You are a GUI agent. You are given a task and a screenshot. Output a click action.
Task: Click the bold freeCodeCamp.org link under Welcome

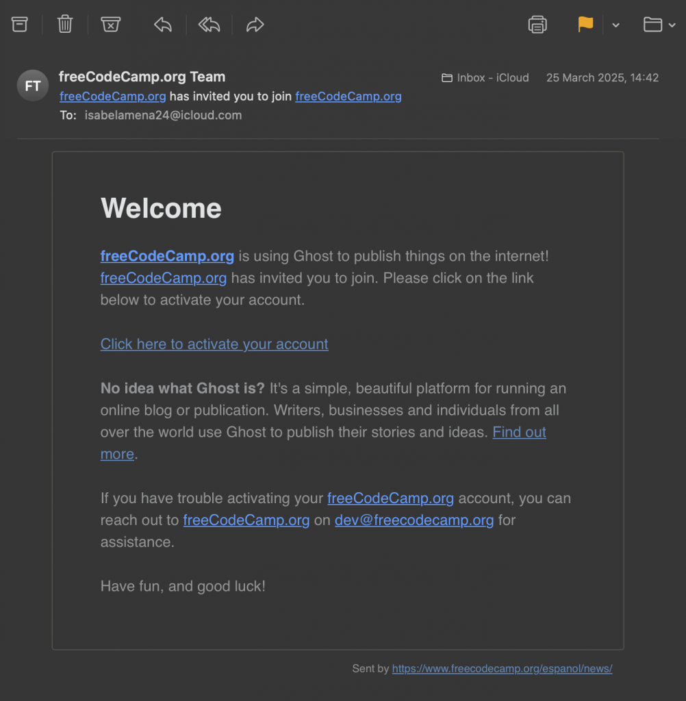tap(167, 256)
